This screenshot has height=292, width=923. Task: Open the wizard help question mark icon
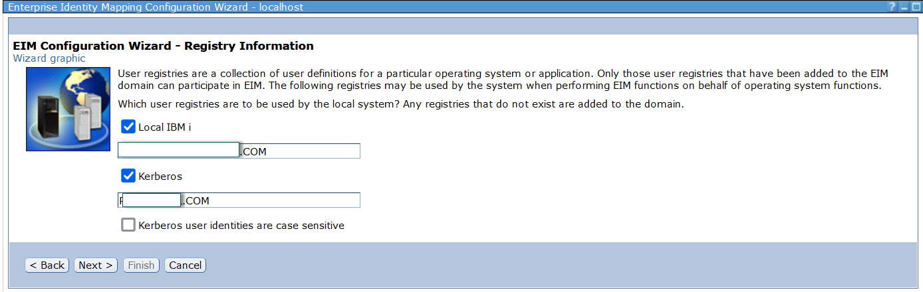coord(892,6)
